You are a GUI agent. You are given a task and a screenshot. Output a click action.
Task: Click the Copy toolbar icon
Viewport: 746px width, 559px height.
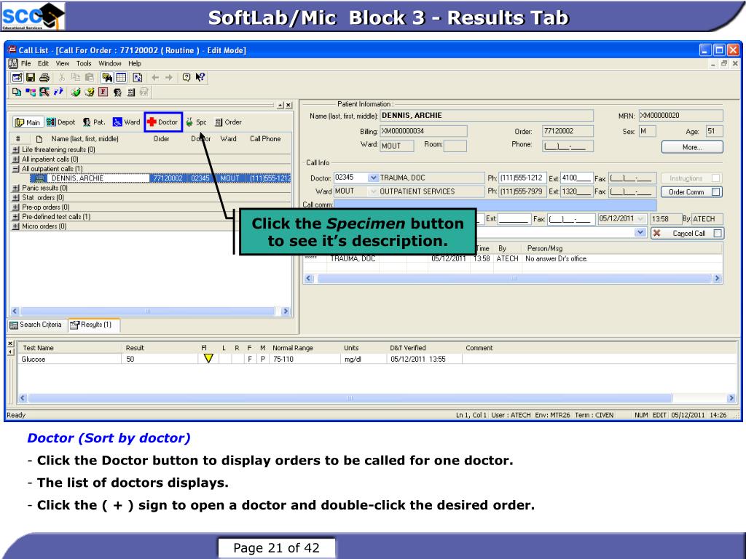click(x=75, y=77)
